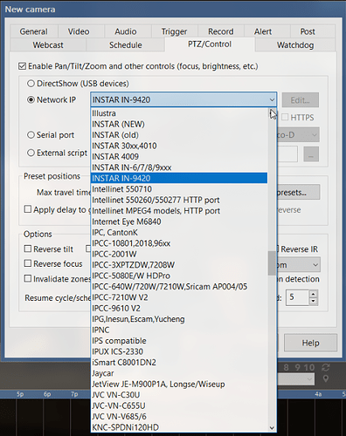This screenshot has height=436, width=346.
Task: Switch to the Video tab
Action: click(x=79, y=31)
